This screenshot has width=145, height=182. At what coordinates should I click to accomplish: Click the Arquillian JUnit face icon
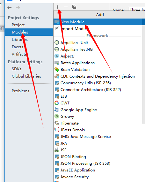click(57, 42)
